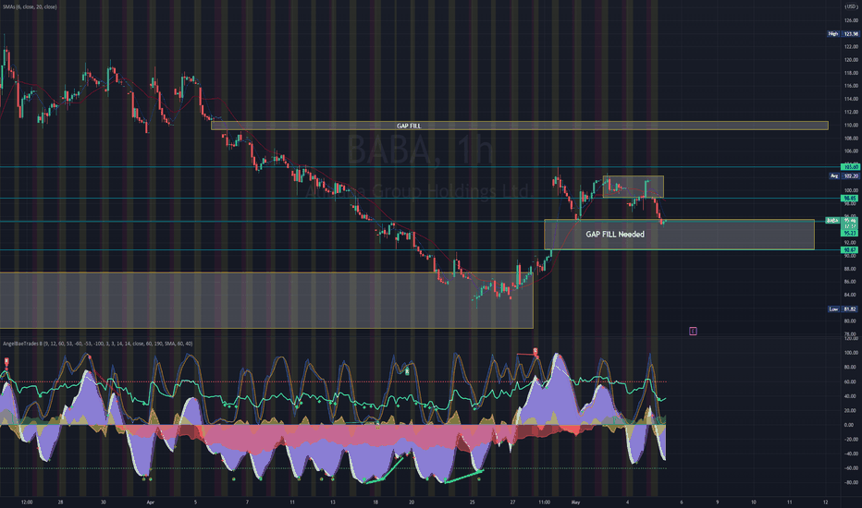Screen dimensions: 862x508
Task: Click the 103.60 horizontal line price tag
Action: coord(850,167)
